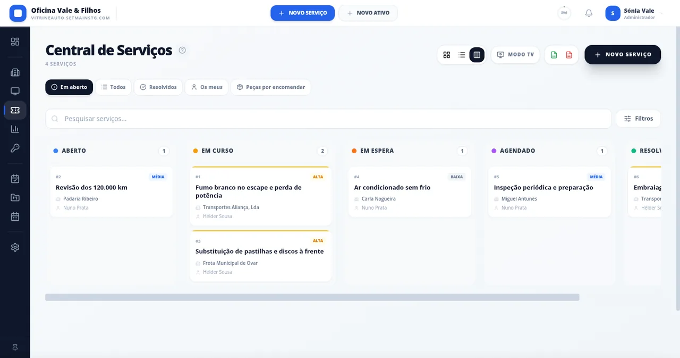Viewport: 680px width, 358px height.
Task: Click the vertical page scrollbar
Action: 678,169
